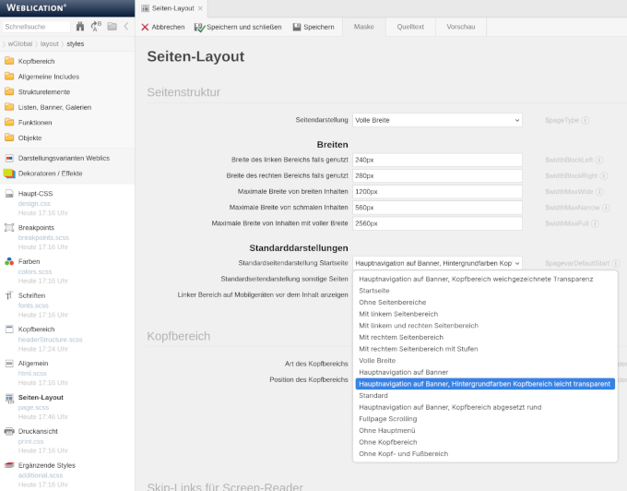This screenshot has width=627, height=491.
Task: Select the Haupt-CSS icon
Action: [9, 194]
